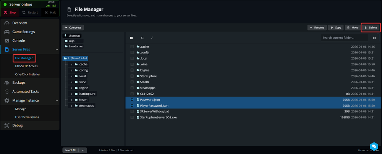This screenshot has height=154, width=382.
Task: Expand the .local tree folder
Action: [71, 76]
